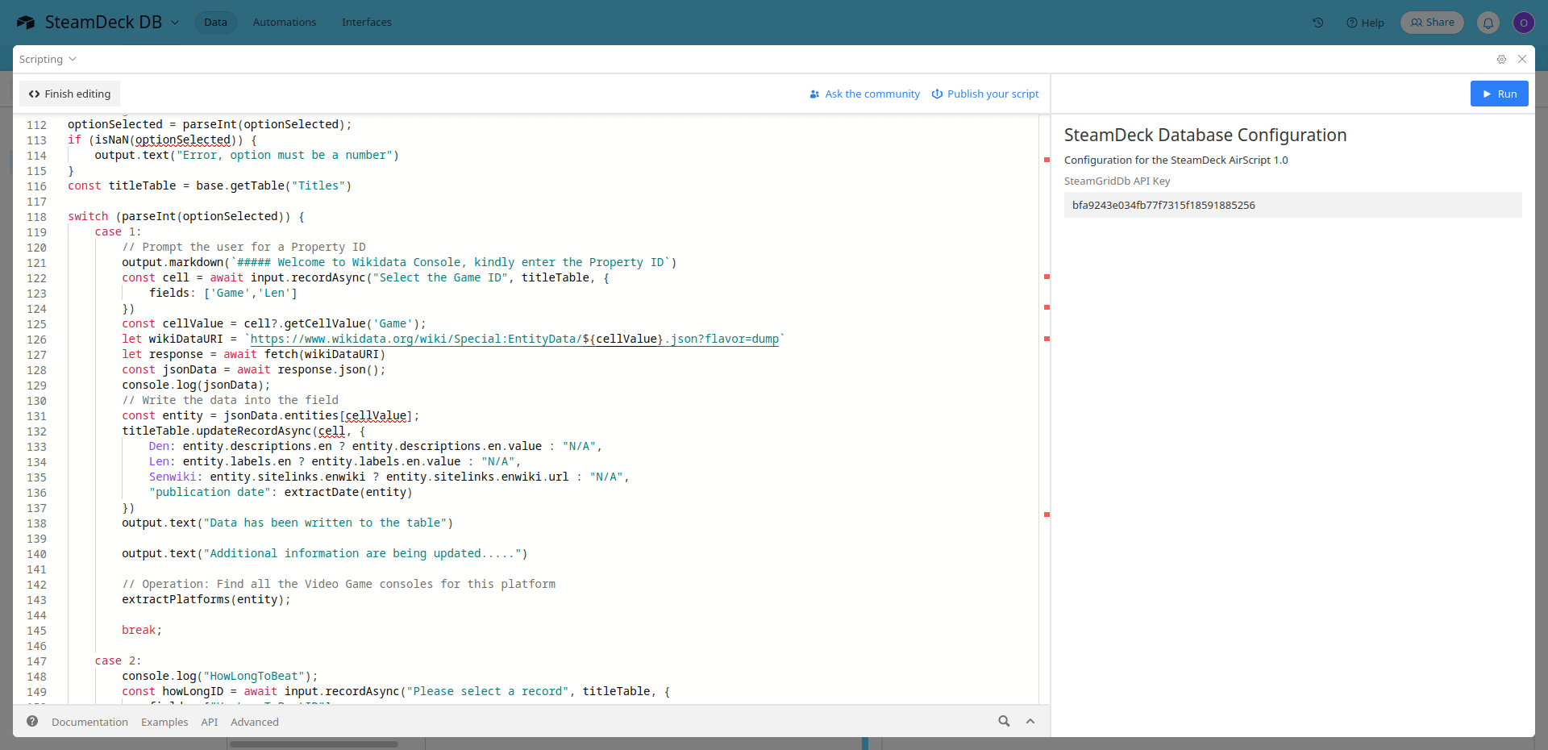Open Ask the community link

[864, 94]
